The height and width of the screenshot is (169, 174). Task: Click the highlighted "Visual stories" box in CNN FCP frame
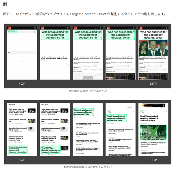pyautogui.click(x=12, y=32)
